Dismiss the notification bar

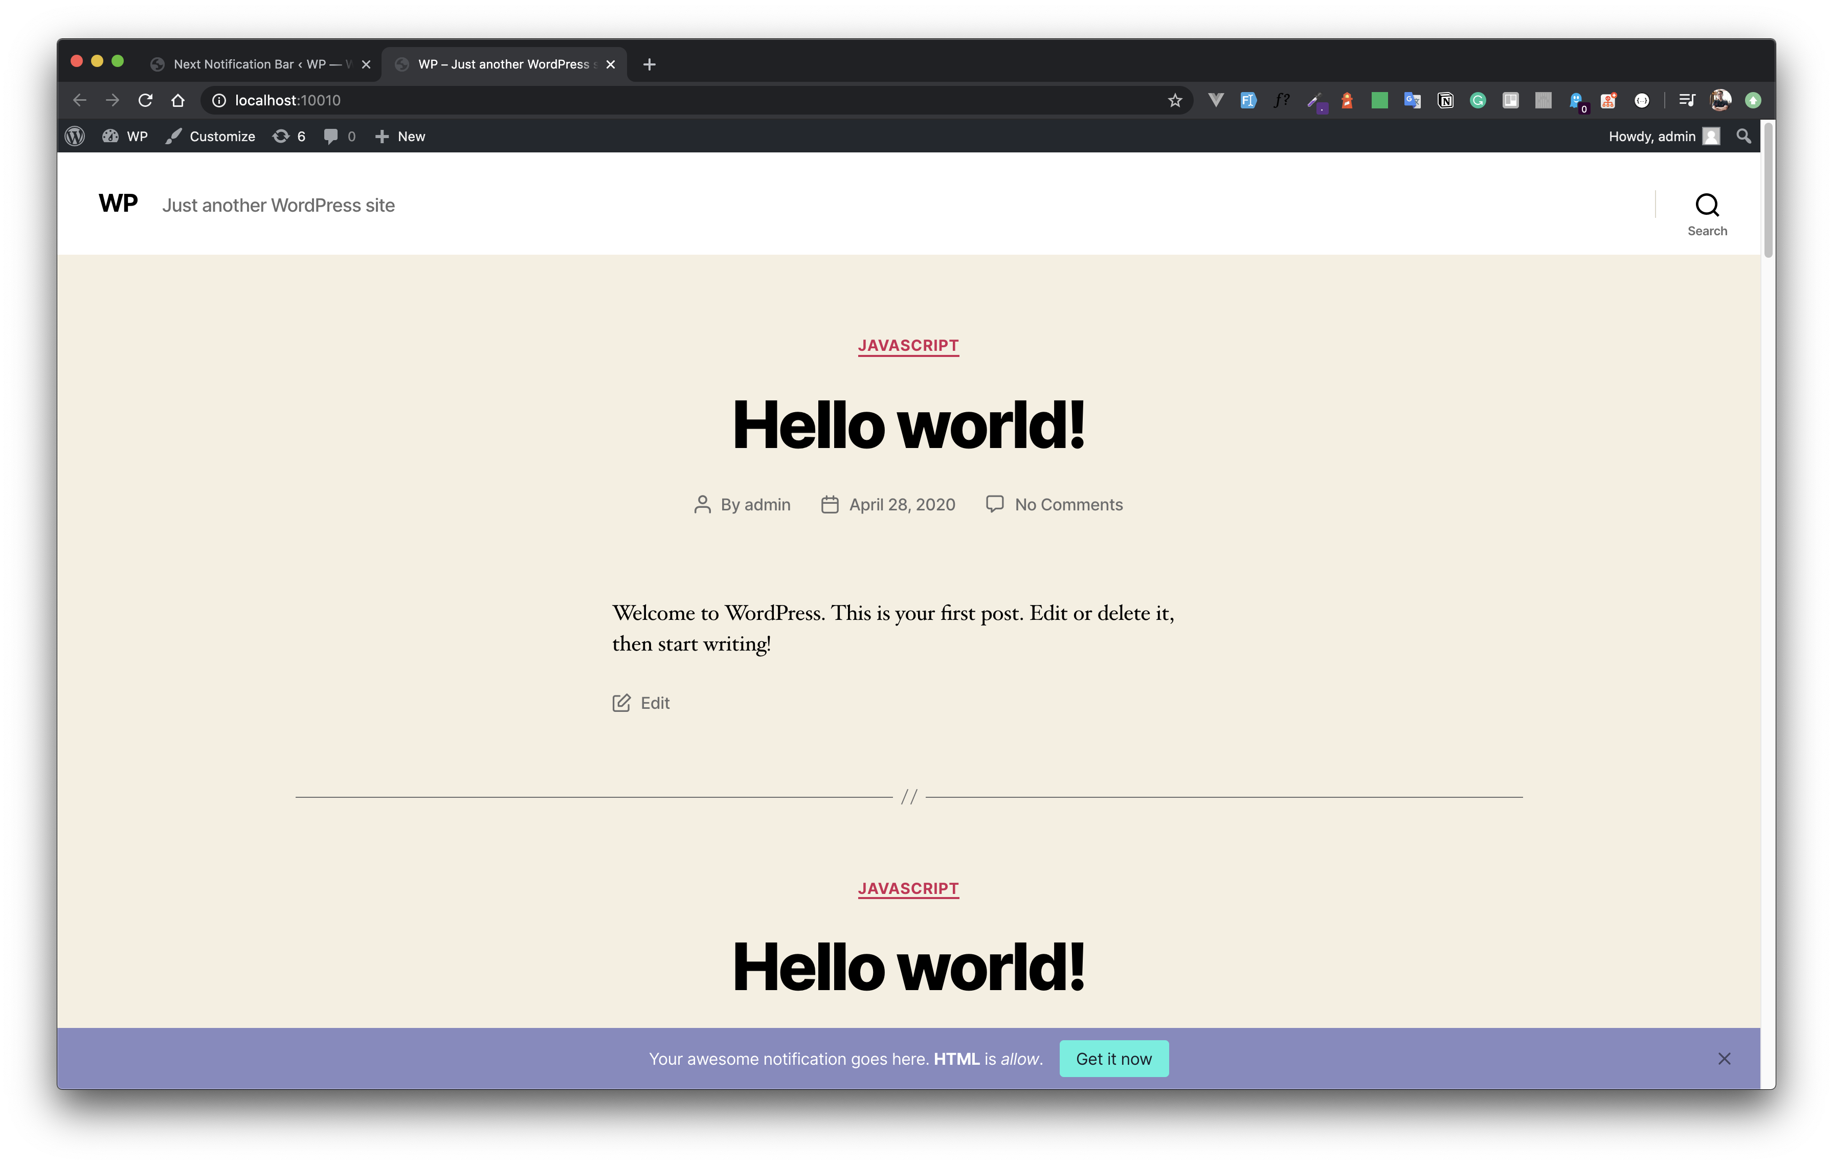pyautogui.click(x=1724, y=1059)
